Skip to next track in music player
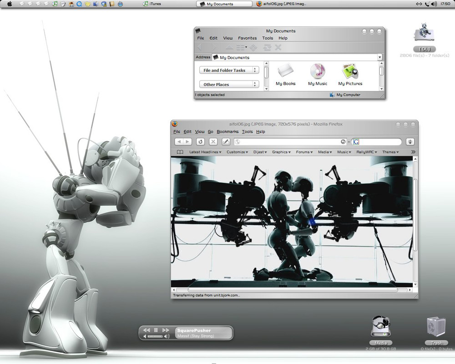Image resolution: width=455 pixels, height=364 pixels. [166, 330]
